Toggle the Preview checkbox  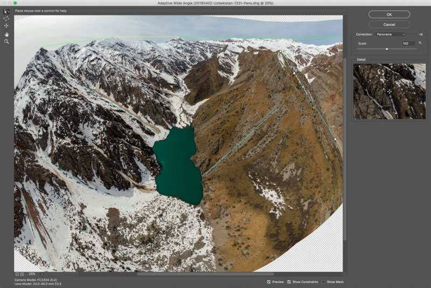pyautogui.click(x=269, y=282)
